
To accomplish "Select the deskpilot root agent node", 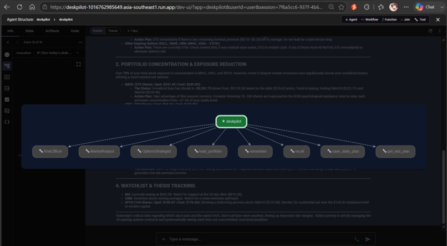I will pos(231,122).
